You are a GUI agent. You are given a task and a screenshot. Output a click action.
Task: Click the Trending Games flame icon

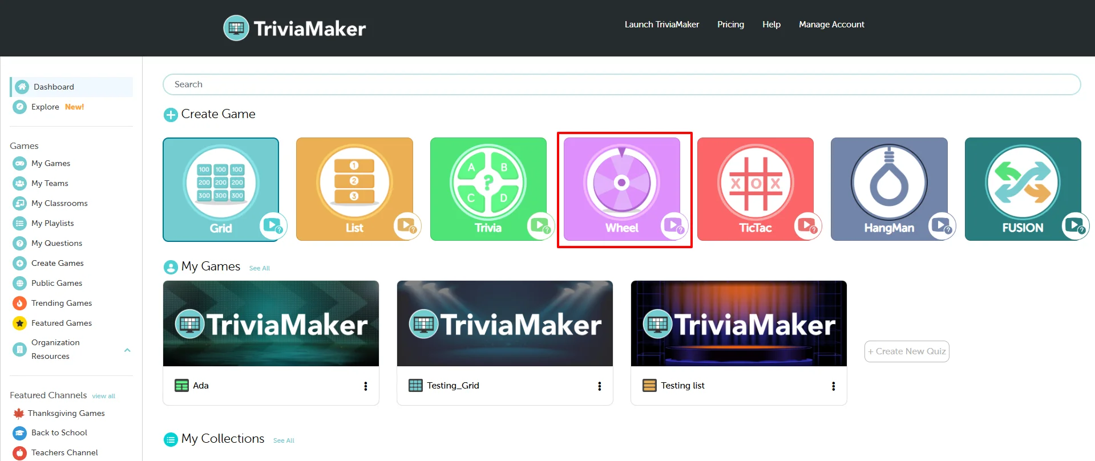tap(20, 303)
